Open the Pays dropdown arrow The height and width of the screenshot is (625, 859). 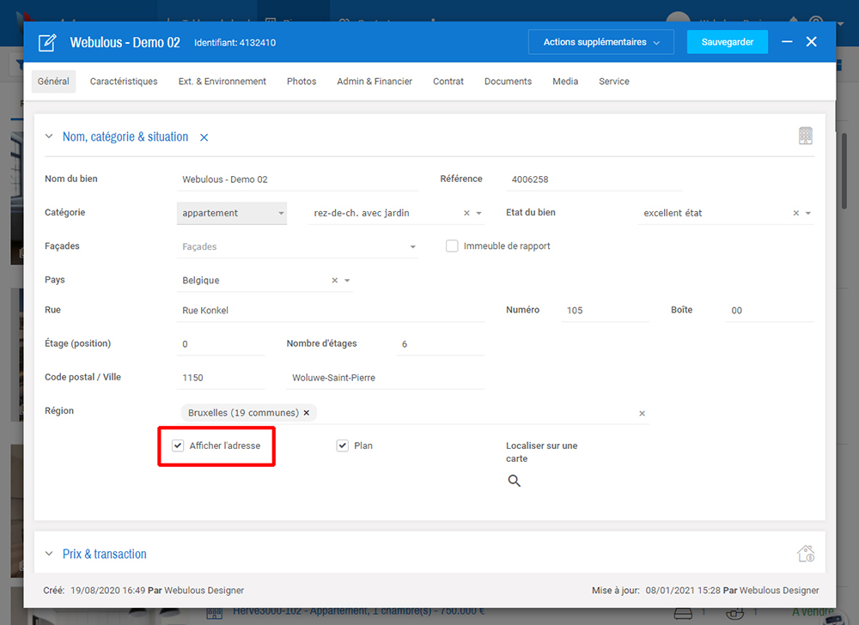347,280
